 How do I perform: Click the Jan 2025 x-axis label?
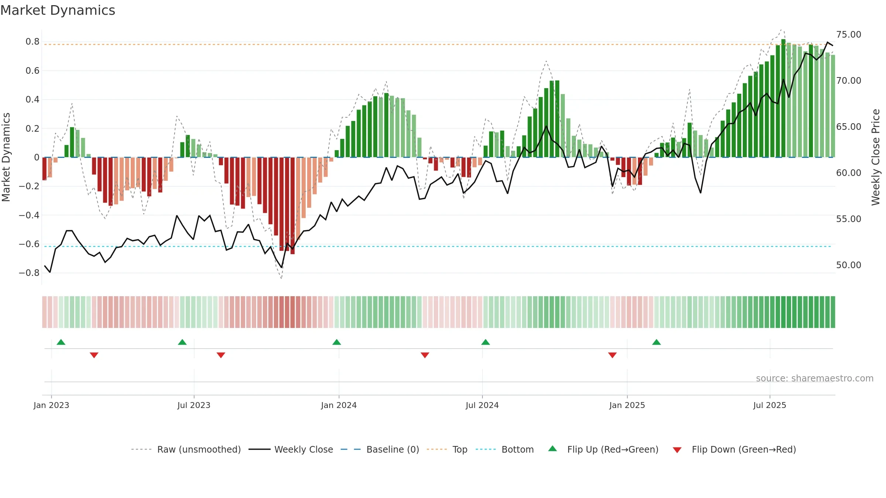point(627,405)
